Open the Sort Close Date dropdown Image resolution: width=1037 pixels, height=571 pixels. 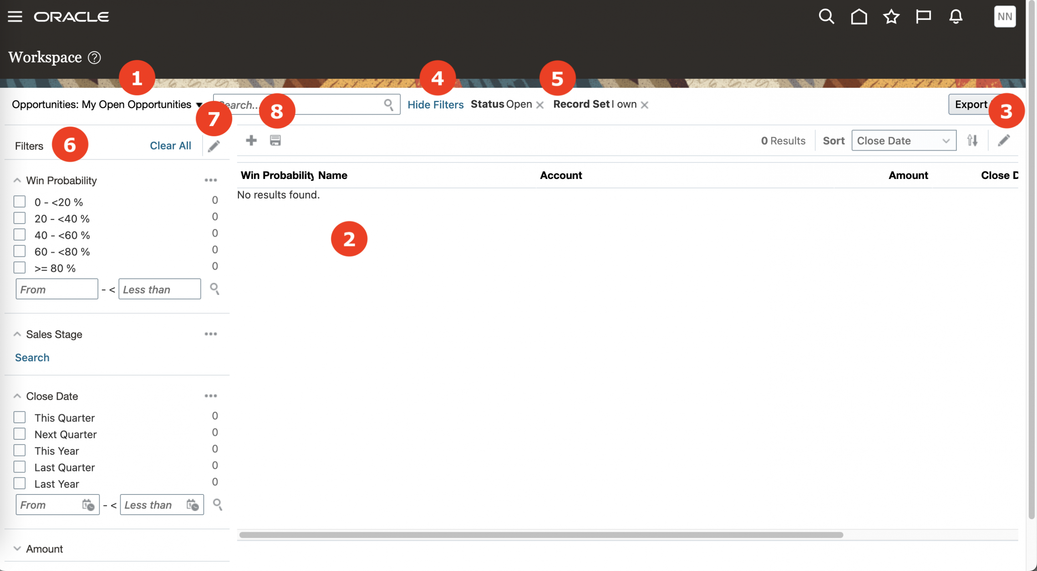point(904,141)
